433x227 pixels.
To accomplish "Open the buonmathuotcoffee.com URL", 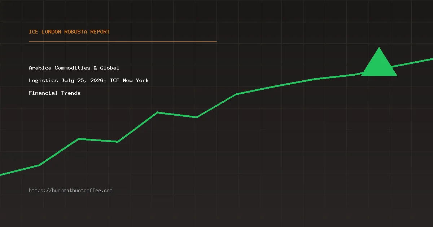I will coord(71,190).
